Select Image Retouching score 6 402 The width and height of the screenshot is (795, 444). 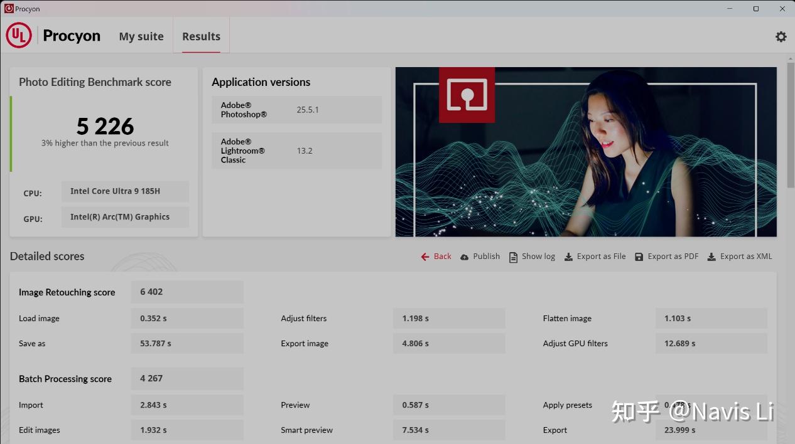point(187,292)
